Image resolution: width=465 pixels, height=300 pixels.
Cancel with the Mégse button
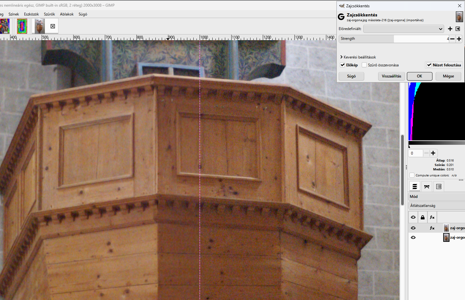[x=448, y=76]
